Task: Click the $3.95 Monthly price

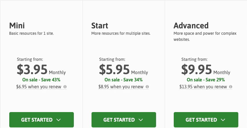Action: click(41, 70)
